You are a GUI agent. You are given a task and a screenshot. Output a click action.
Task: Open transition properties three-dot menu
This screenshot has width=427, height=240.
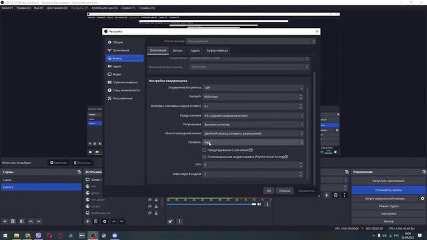pyautogui.click(x=344, y=195)
